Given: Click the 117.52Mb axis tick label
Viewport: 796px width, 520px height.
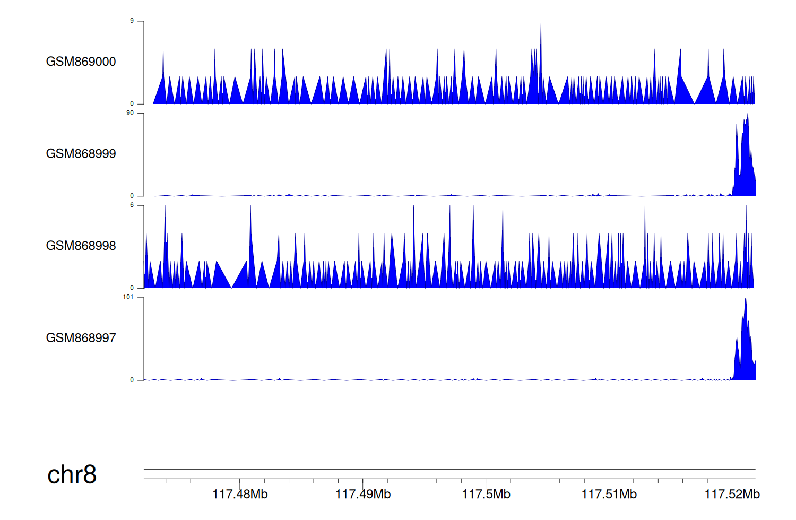Looking at the screenshot, I should [x=732, y=495].
